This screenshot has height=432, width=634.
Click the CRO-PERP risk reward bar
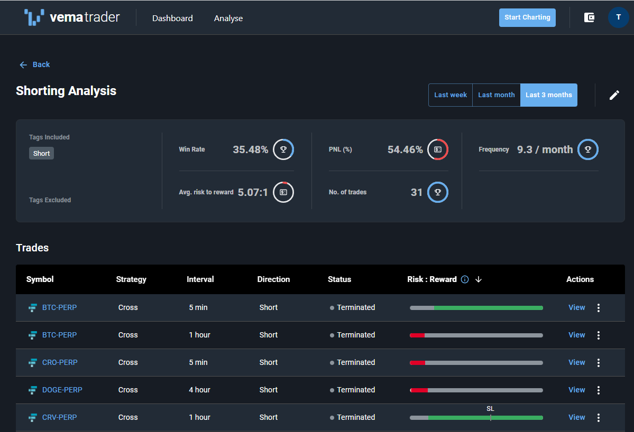coord(476,363)
